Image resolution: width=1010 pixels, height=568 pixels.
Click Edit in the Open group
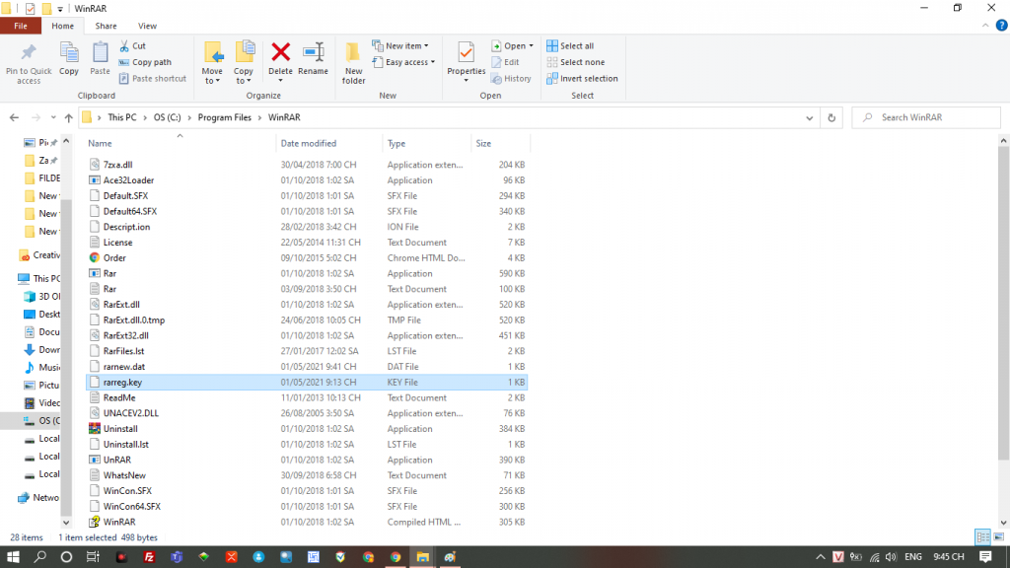tap(505, 62)
